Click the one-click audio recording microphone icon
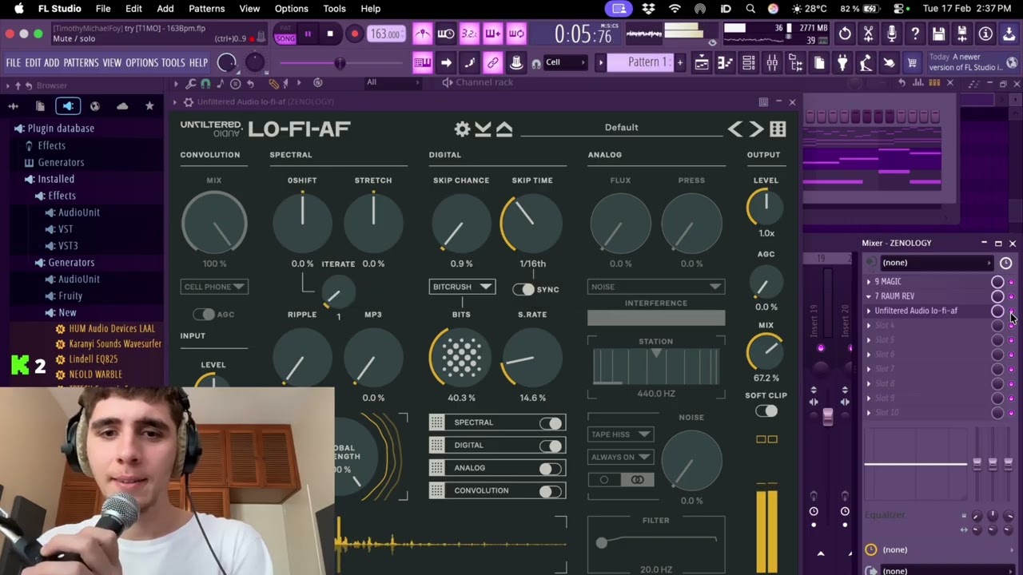 892,34
